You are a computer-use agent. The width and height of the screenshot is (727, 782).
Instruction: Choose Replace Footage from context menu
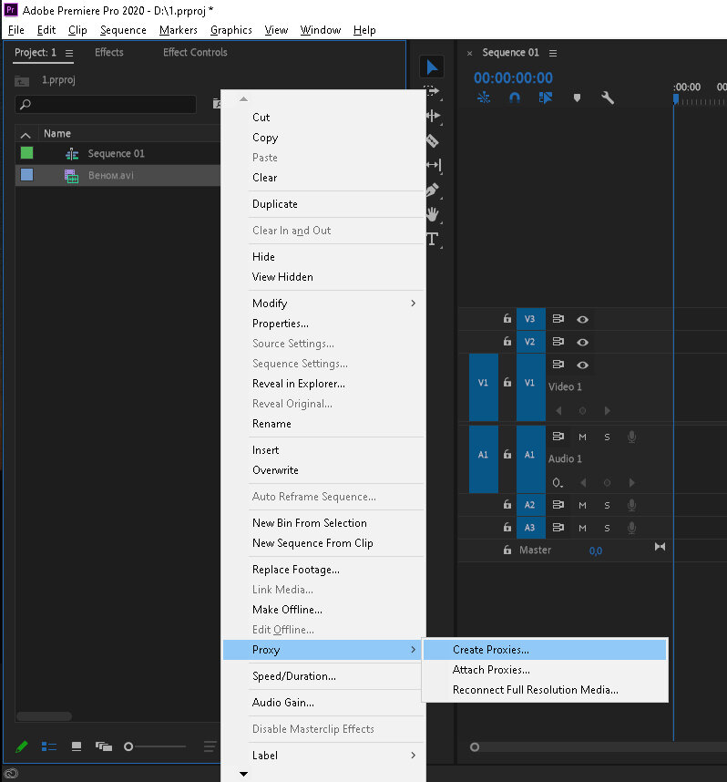click(324, 570)
